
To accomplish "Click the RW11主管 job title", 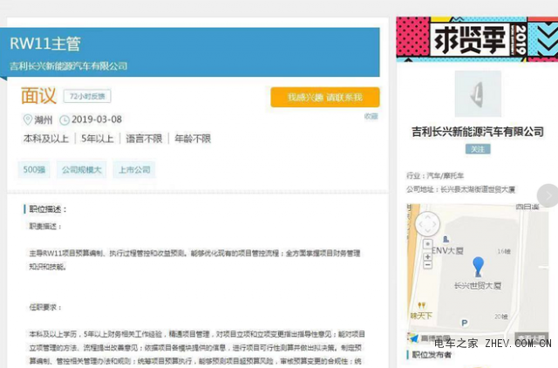I will coord(45,44).
